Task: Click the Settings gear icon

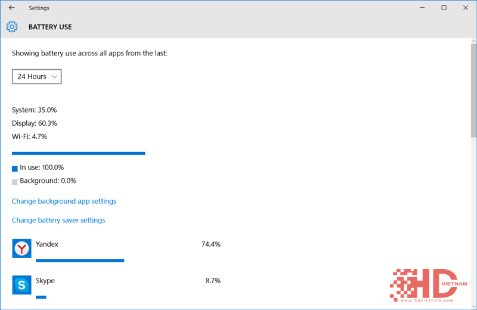Action: 12,27
